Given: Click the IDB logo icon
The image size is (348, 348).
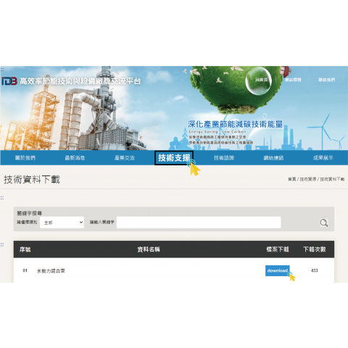Looking at the screenshot, I should 9,81.
